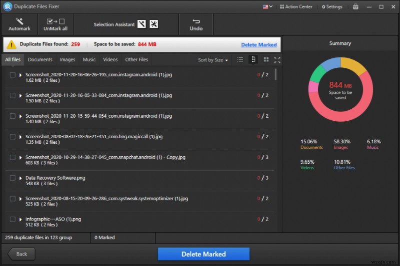Switch to the Documents tab
Screen dimensions: 400x266
click(x=40, y=59)
